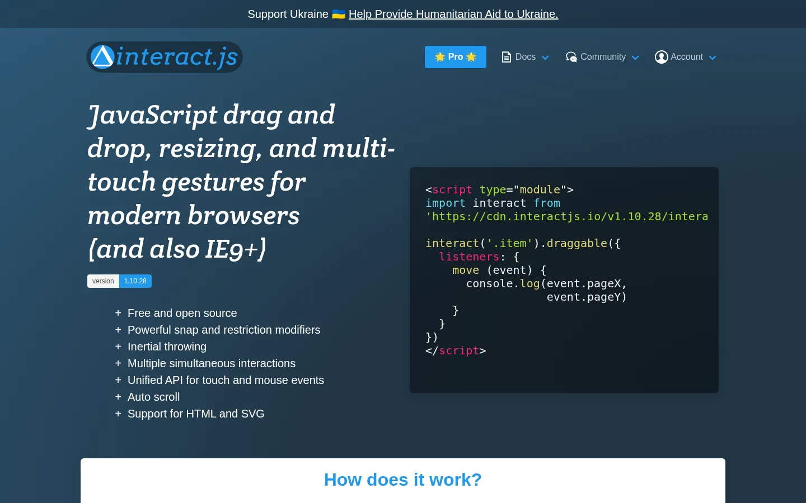Image resolution: width=806 pixels, height=503 pixels.
Task: Click the closing </script> tag in code
Action: pyautogui.click(x=456, y=350)
